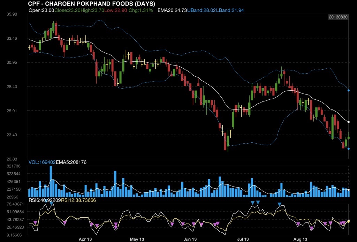Screen dimensions: 357x242
Task: Click the yellow RSI12:38.73666 label
Action: click(78, 200)
